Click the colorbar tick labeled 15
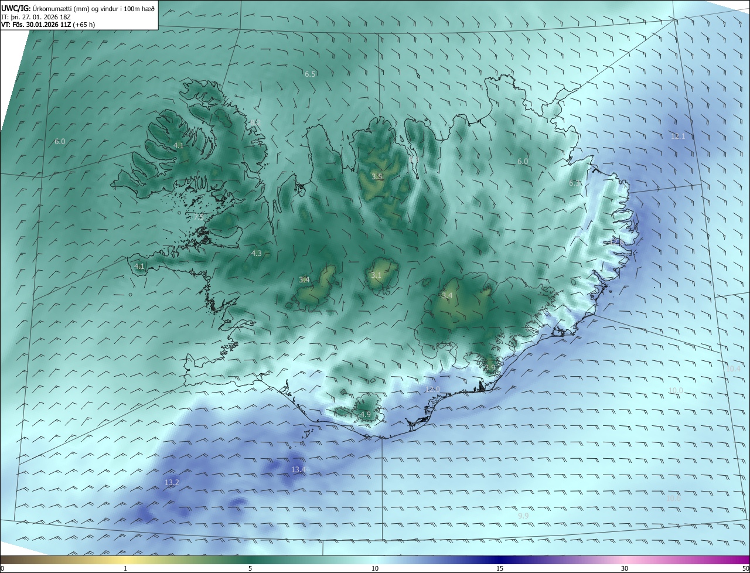This screenshot has height=573, width=750. click(500, 568)
